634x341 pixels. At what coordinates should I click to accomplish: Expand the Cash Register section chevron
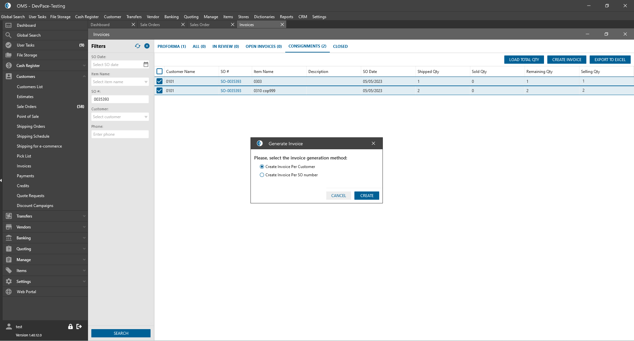[84, 66]
